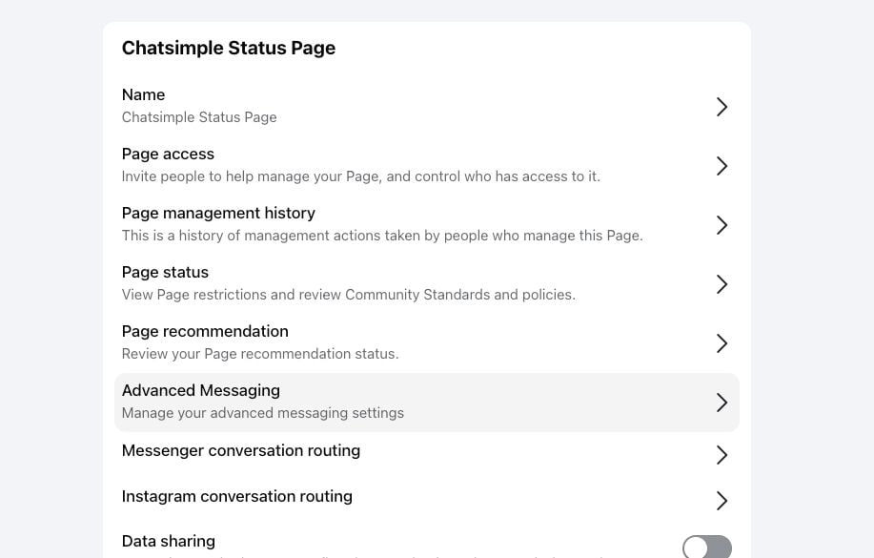
Task: Click the Page recommendation arrow icon
Action: pyautogui.click(x=722, y=343)
